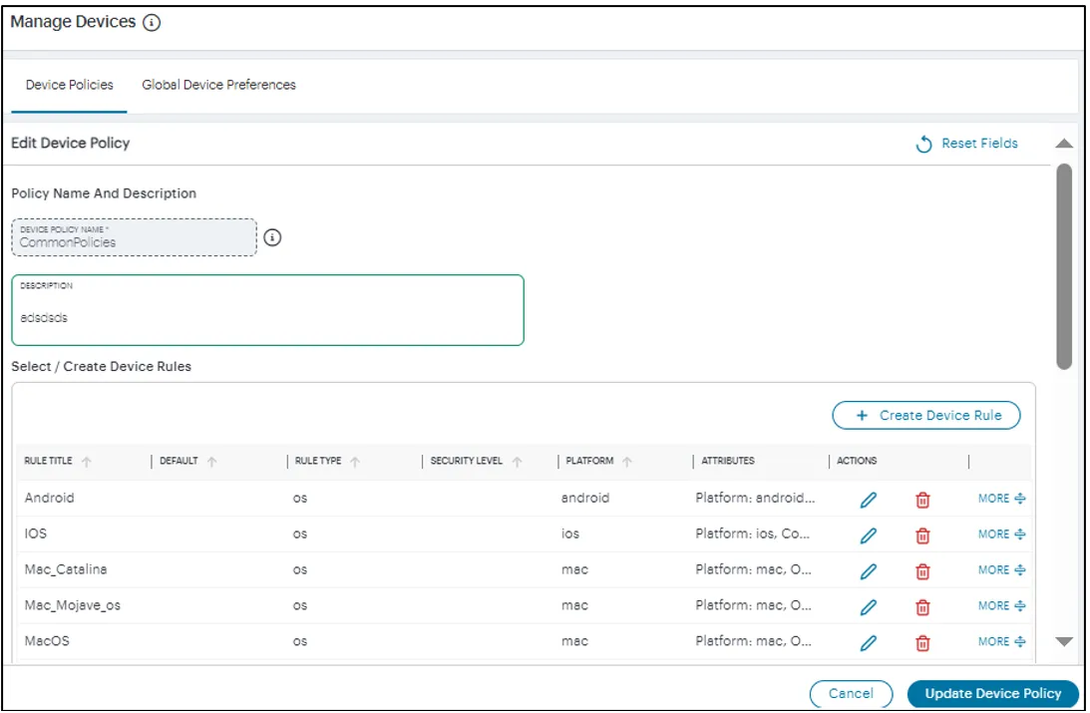Edit the IOS rule with pencil icon

(x=869, y=535)
